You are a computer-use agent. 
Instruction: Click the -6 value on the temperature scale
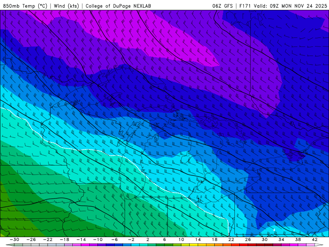coord(115,240)
